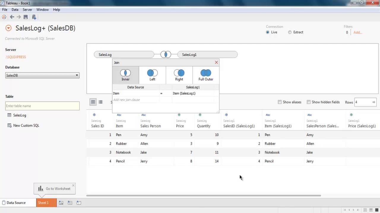Image resolution: width=380 pixels, height=213 pixels.
Task: Enable the Show aliases checkbox
Action: [280, 102]
